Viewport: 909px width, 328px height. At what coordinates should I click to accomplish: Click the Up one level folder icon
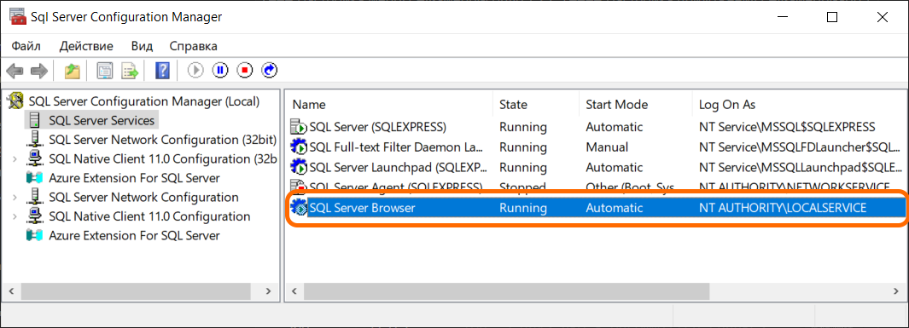tap(72, 72)
